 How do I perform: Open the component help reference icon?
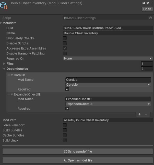[144, 3]
